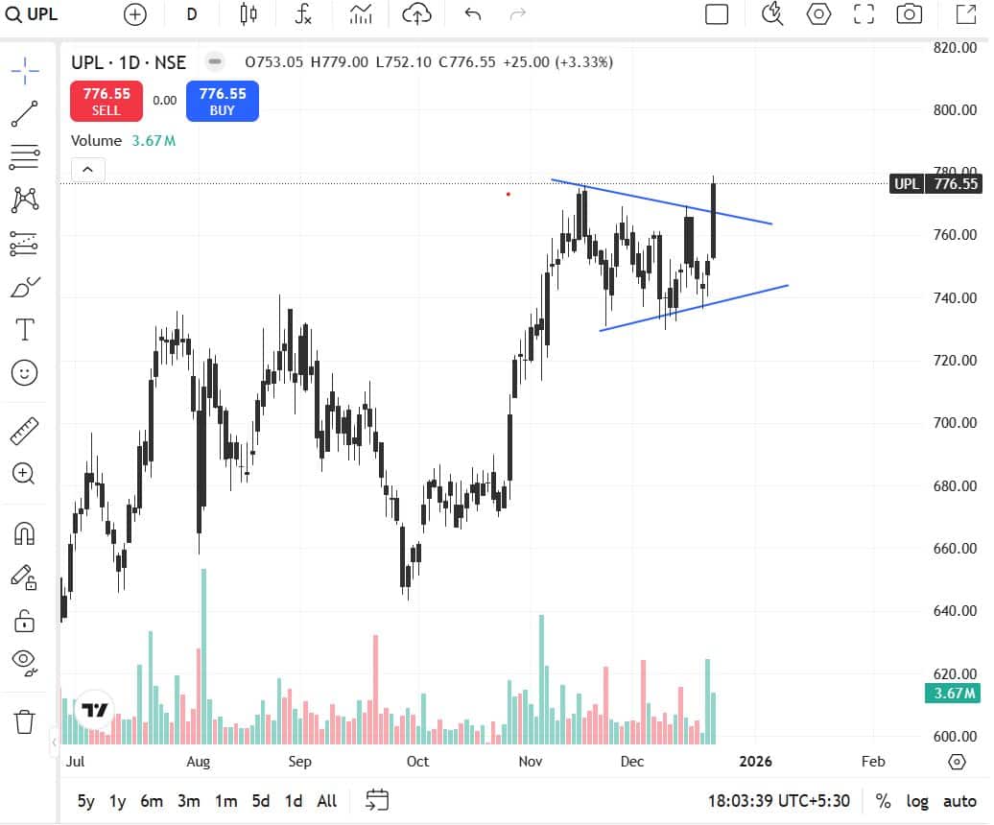
Task: Select the trend line tool
Action: [25, 114]
